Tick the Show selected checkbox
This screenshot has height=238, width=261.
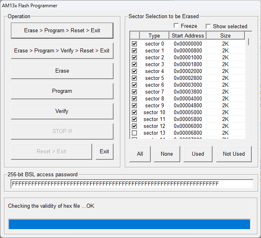pyautogui.click(x=208, y=26)
